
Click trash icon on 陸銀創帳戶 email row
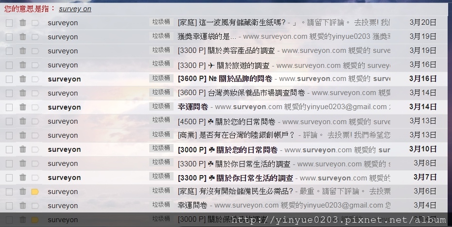pos(23,135)
